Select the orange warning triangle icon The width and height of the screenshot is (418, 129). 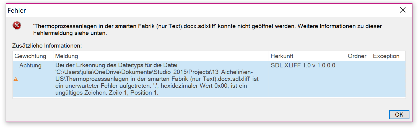[16, 79]
